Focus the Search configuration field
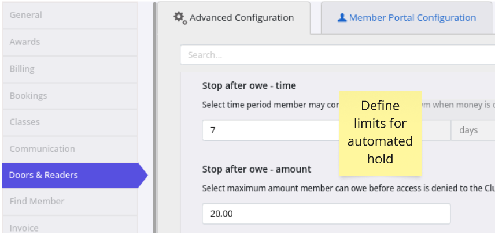495x235 pixels. [338, 55]
